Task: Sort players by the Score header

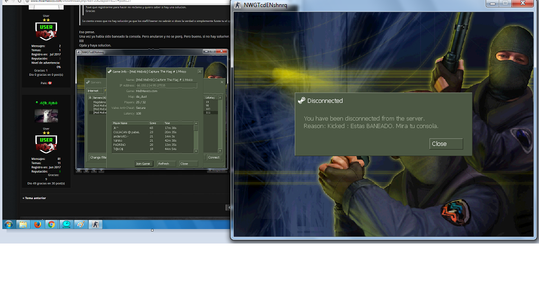Action: pos(156,123)
